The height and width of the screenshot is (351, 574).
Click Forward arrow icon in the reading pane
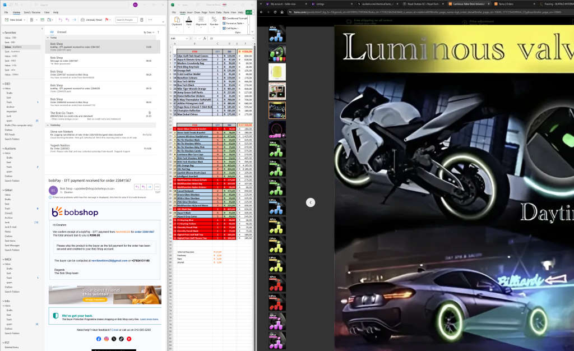(150, 186)
